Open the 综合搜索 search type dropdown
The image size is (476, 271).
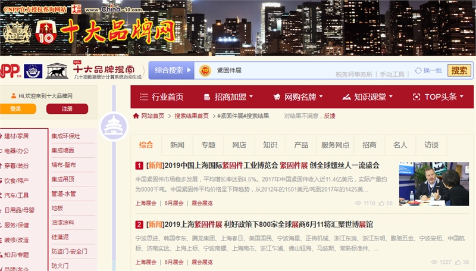[171, 70]
